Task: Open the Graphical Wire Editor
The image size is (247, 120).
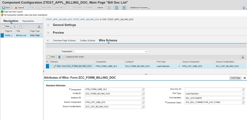Action: (x=75, y=57)
